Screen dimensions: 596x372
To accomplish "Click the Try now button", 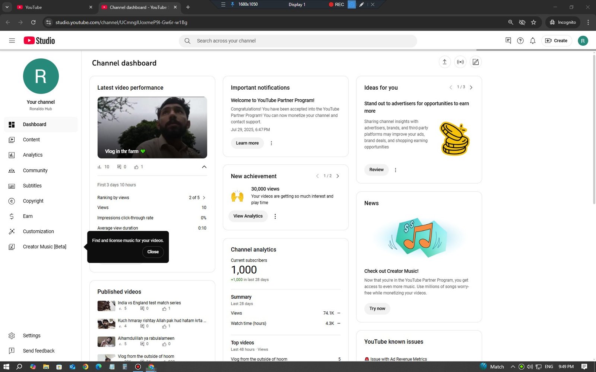I will (377, 309).
